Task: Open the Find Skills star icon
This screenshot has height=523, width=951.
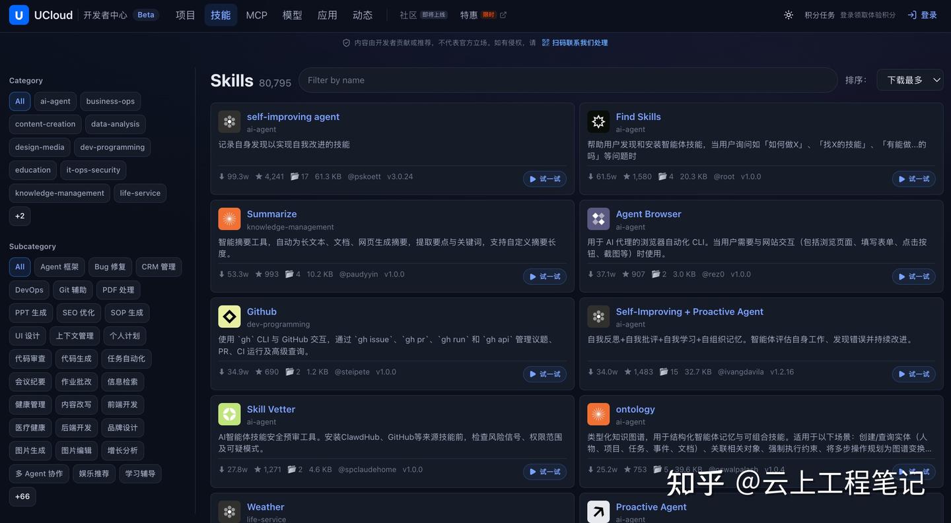Action: pyautogui.click(x=598, y=121)
